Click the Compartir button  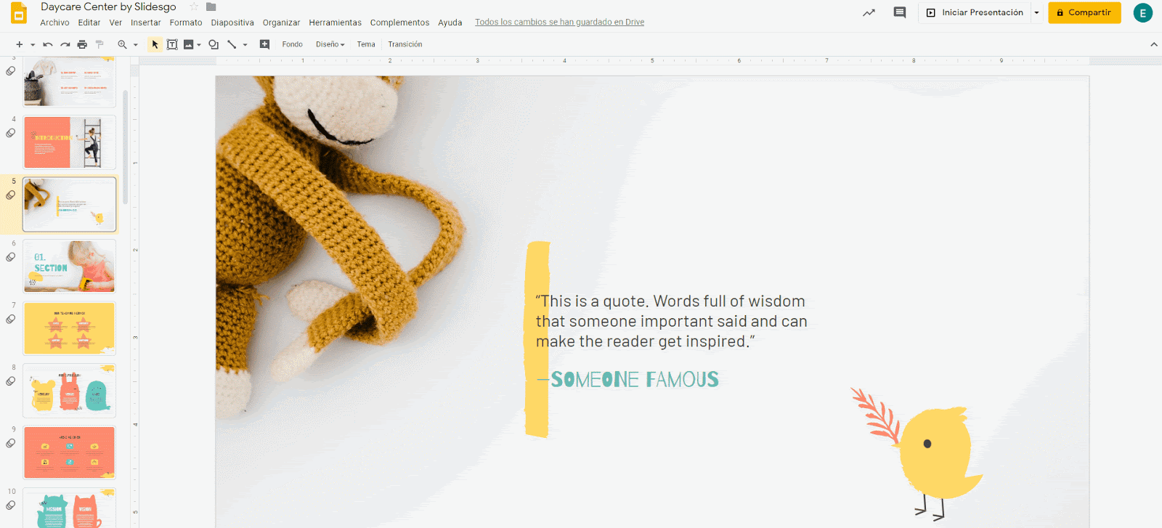(1084, 12)
